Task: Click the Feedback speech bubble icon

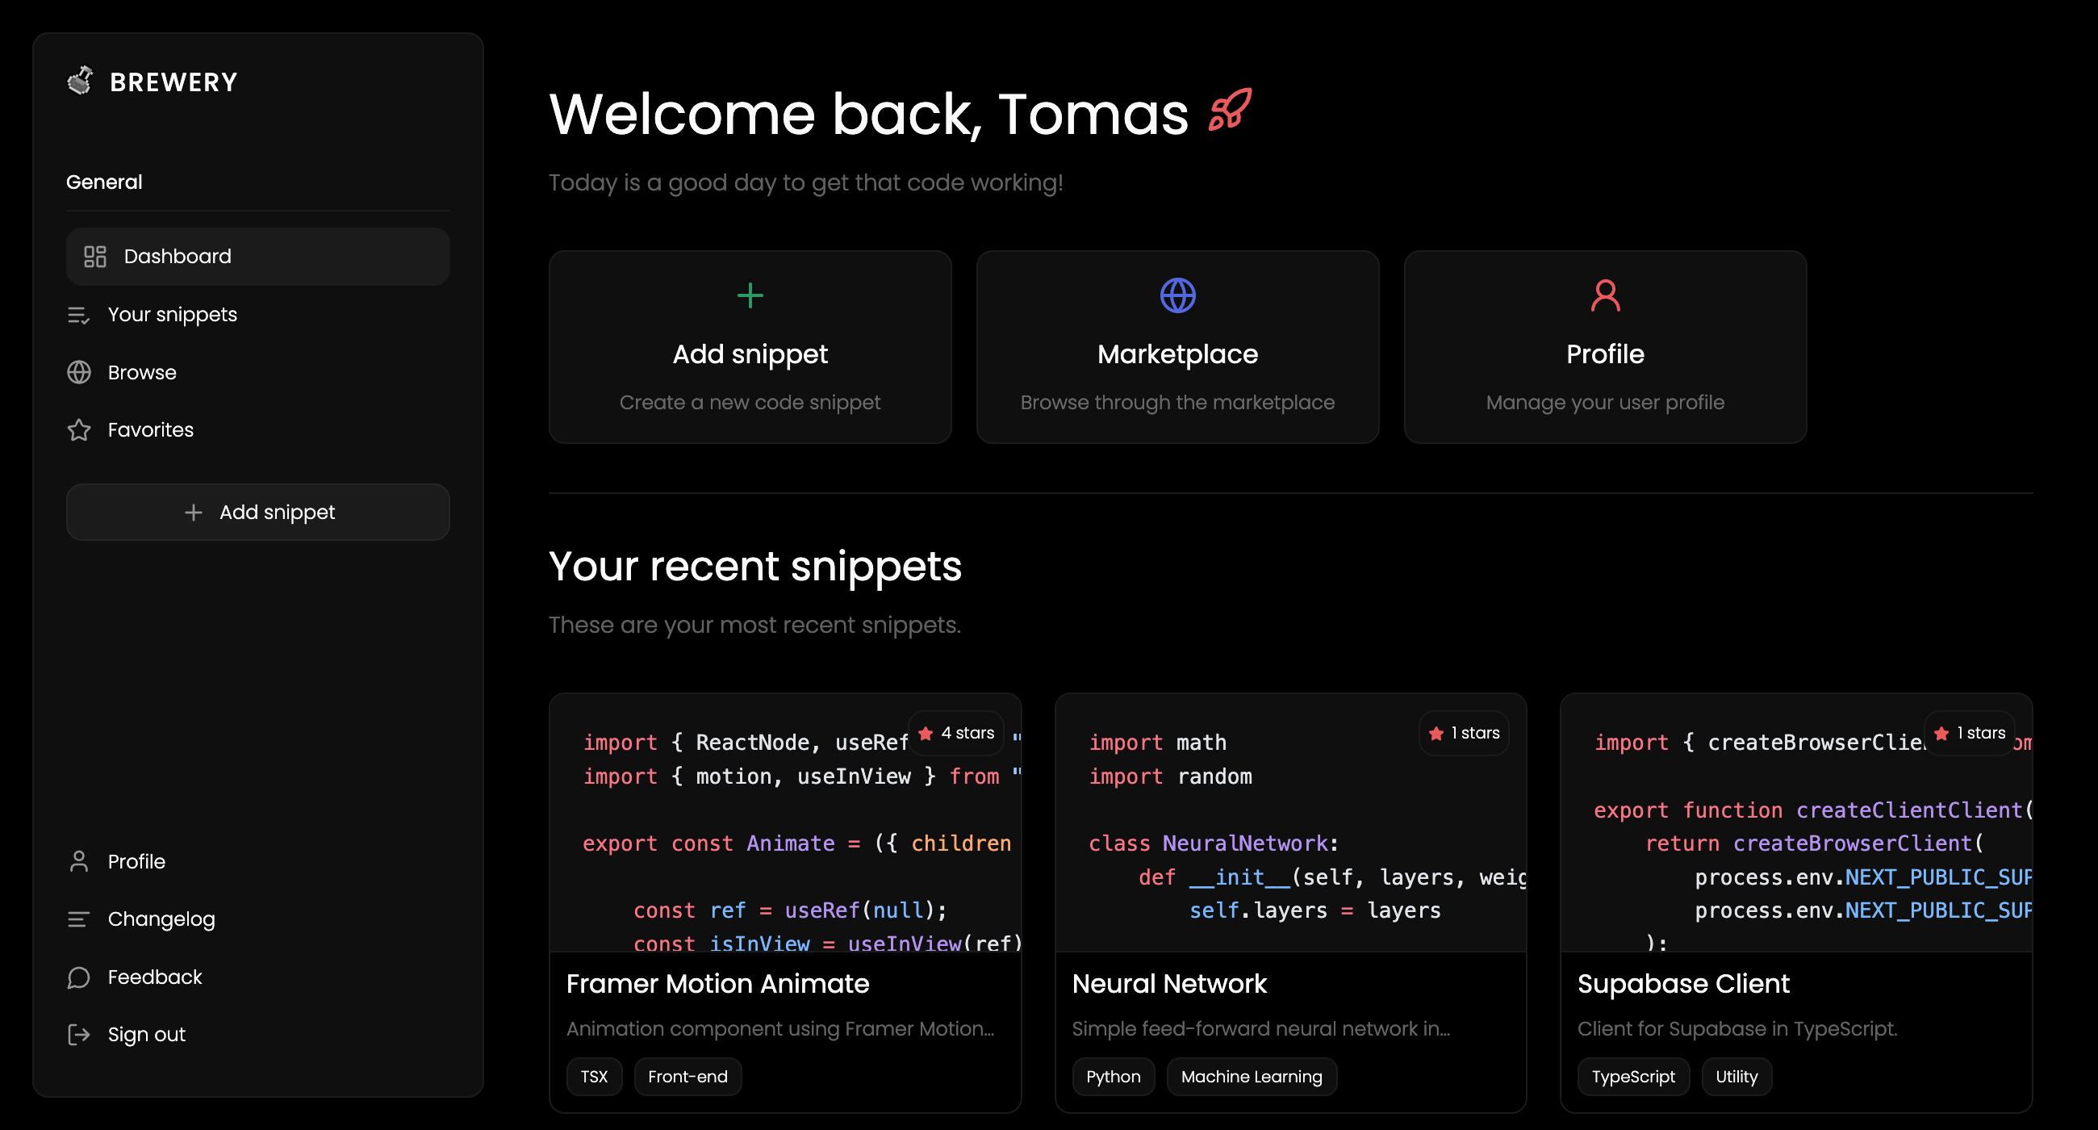Action: [78, 977]
